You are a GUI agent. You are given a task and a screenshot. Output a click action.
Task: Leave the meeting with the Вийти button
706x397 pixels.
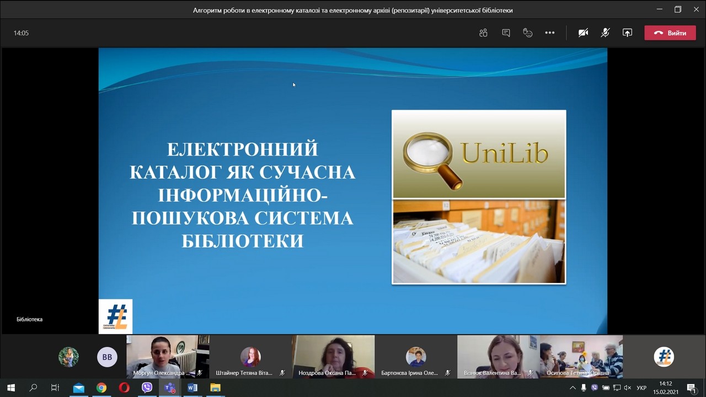[x=670, y=33]
